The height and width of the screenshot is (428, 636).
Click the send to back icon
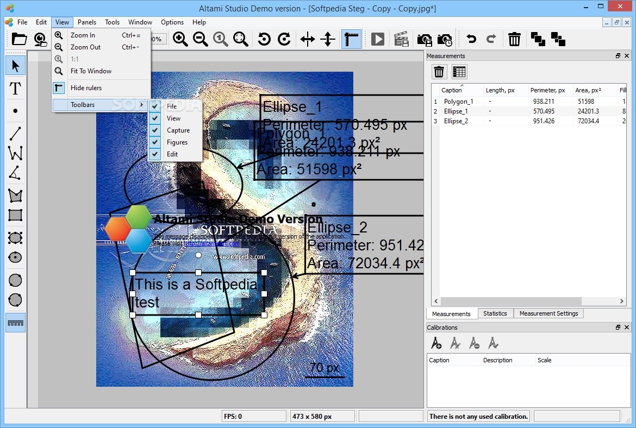pyautogui.click(x=558, y=39)
